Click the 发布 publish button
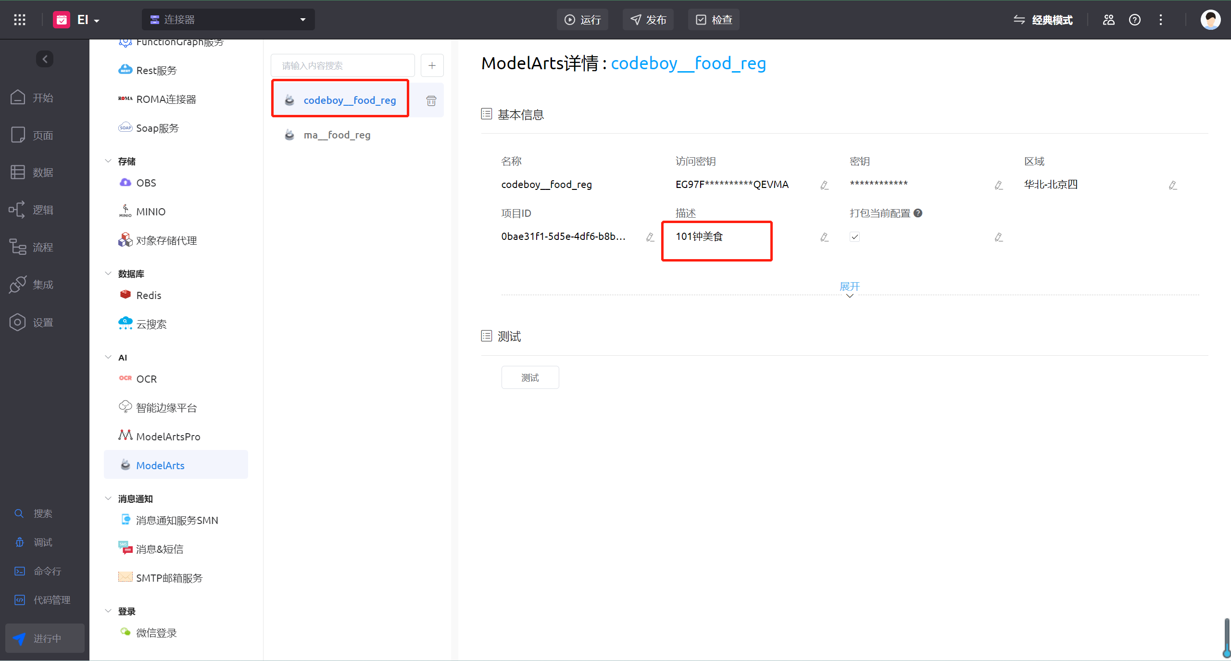This screenshot has height=661, width=1231. (x=648, y=20)
